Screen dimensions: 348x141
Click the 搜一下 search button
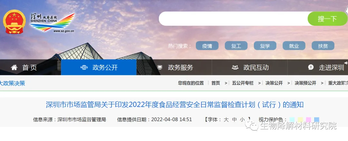(x=327, y=19)
